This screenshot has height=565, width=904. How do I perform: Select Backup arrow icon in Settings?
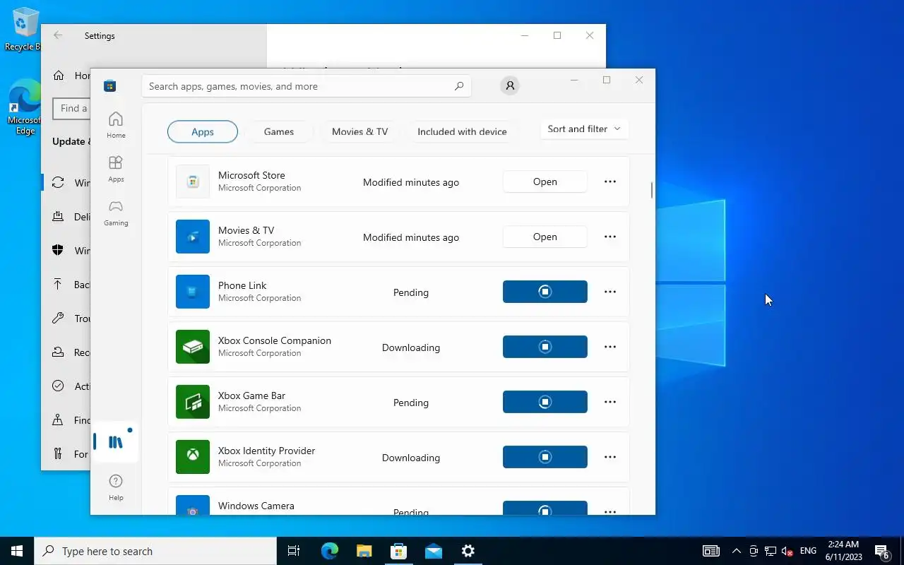click(x=59, y=285)
